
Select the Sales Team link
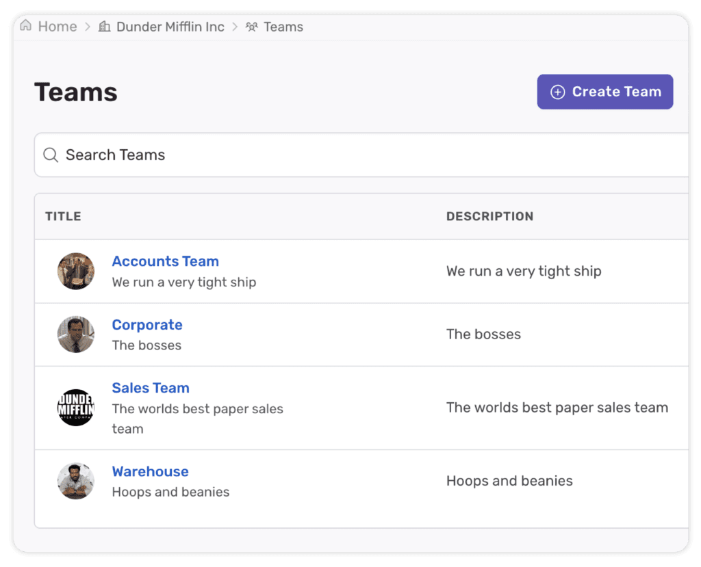pos(151,388)
